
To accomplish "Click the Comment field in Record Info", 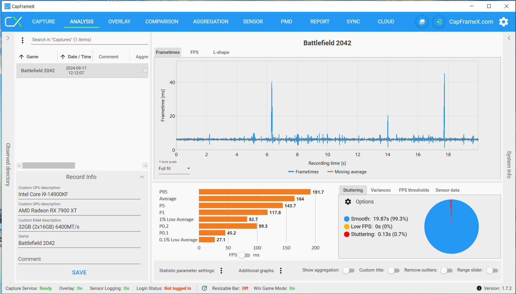I will [x=79, y=259].
